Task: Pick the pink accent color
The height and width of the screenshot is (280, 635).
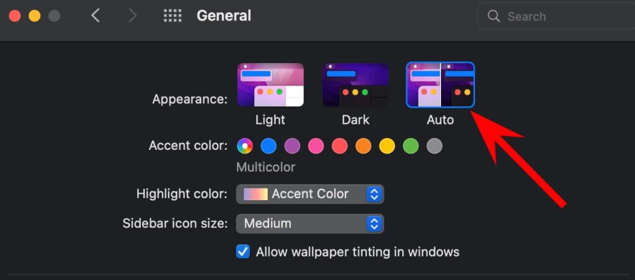Action: coord(316,146)
